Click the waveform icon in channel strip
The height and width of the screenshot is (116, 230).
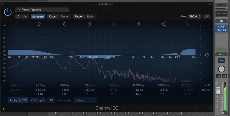click(x=221, y=60)
